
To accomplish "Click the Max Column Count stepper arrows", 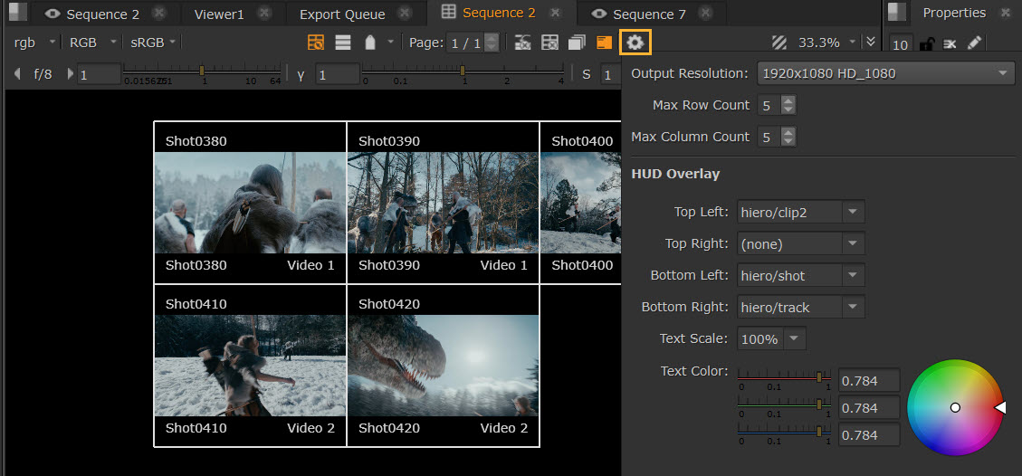I will click(788, 137).
